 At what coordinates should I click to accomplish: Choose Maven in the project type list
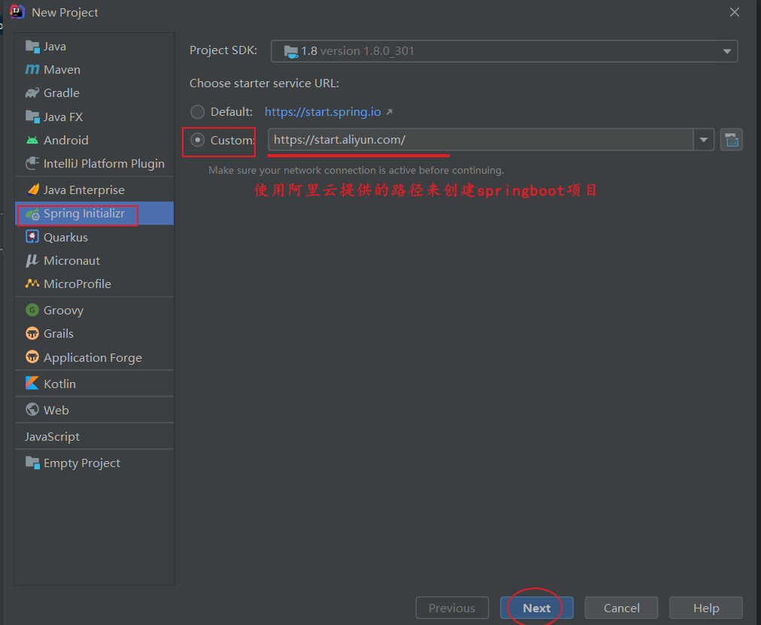pos(95,70)
